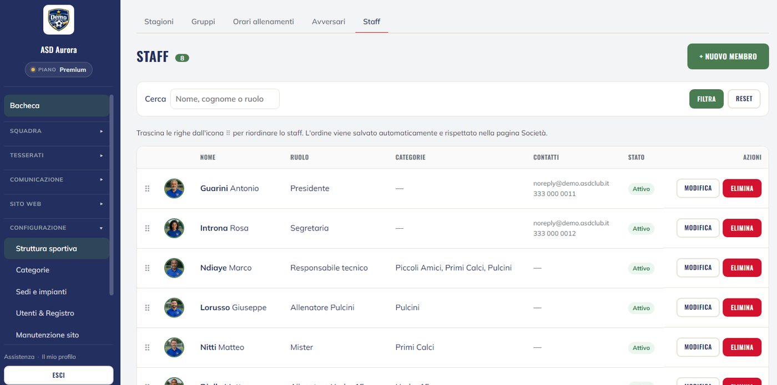Click the ASD Aurora Demo club logo
Screen dimensions: 777x385
59,20
